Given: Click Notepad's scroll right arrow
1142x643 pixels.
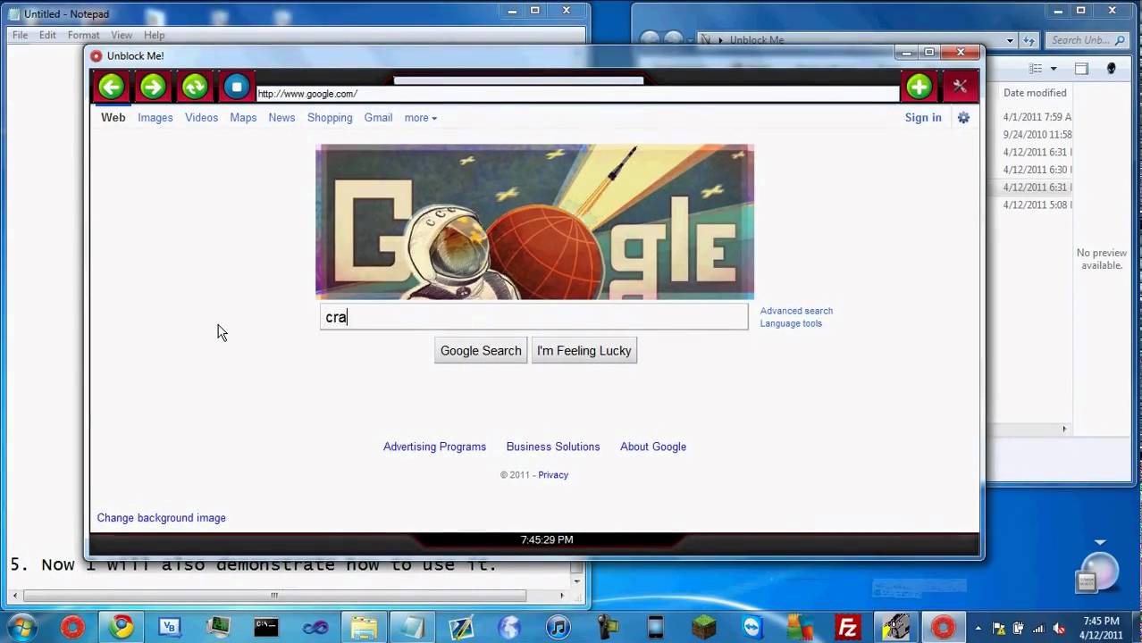Looking at the screenshot, I should (x=562, y=596).
